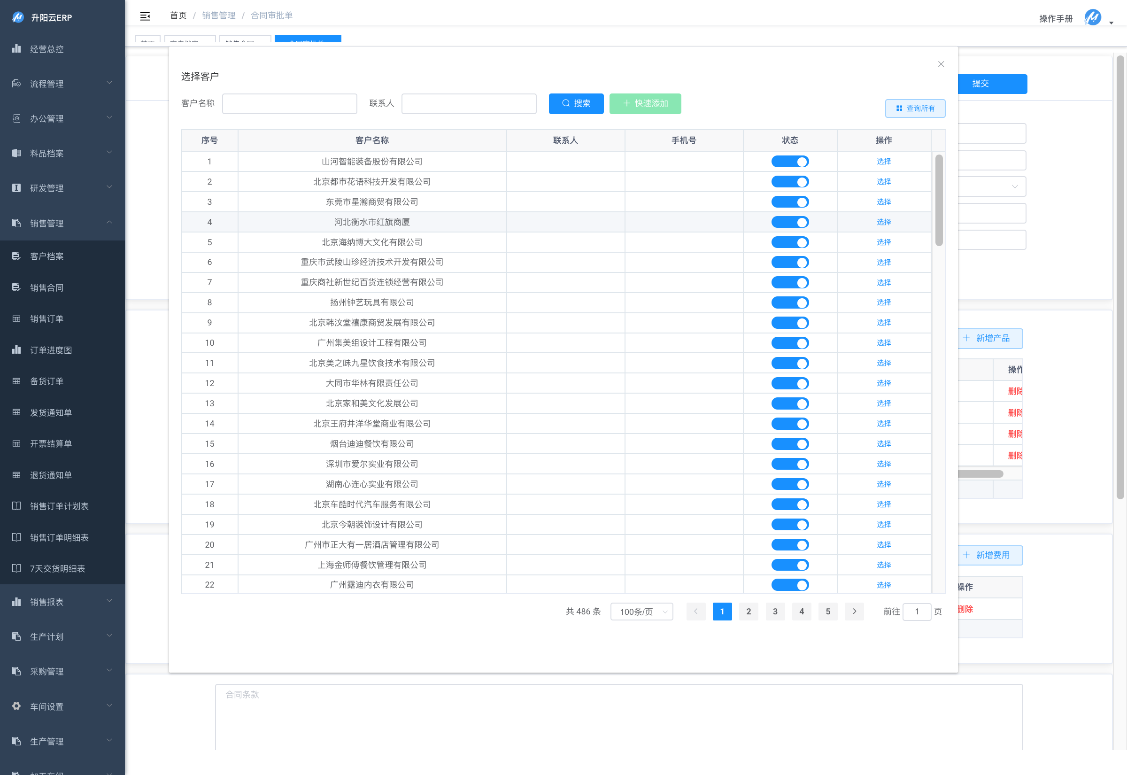This screenshot has width=1127, height=775.
Task: Click the 订单进度图 chart icon
Action: click(16, 349)
